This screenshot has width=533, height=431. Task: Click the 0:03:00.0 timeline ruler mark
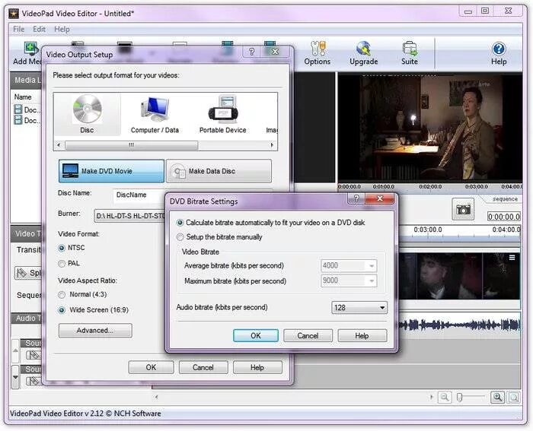tap(428, 230)
